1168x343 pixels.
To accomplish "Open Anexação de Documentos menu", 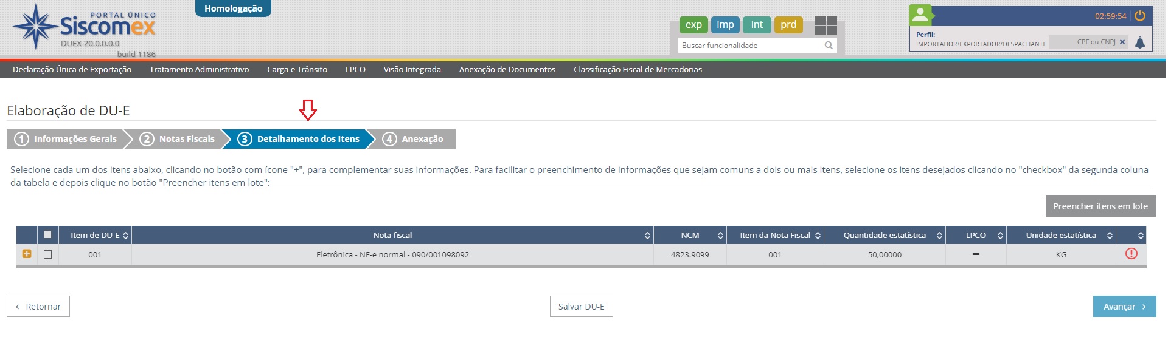I will click(x=507, y=69).
